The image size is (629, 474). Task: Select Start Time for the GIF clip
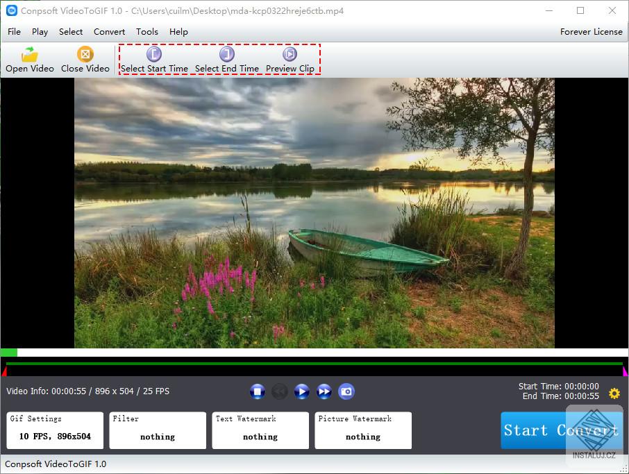pyautogui.click(x=153, y=59)
